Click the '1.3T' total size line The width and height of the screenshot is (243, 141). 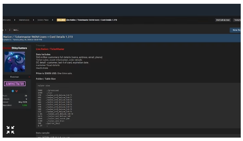(x=43, y=126)
